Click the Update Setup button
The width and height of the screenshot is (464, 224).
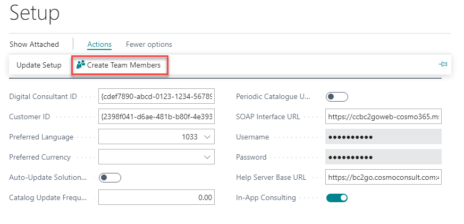point(39,65)
